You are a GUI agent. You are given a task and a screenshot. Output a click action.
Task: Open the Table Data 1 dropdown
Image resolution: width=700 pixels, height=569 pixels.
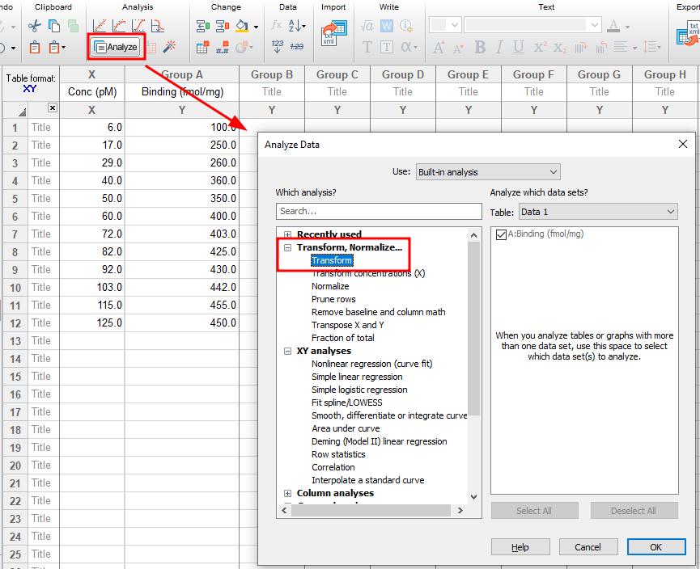(598, 212)
